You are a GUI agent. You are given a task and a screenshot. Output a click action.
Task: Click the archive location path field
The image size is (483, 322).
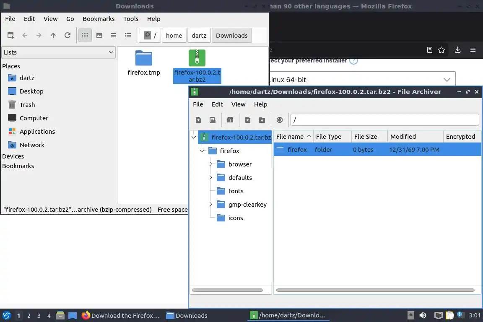click(x=385, y=120)
